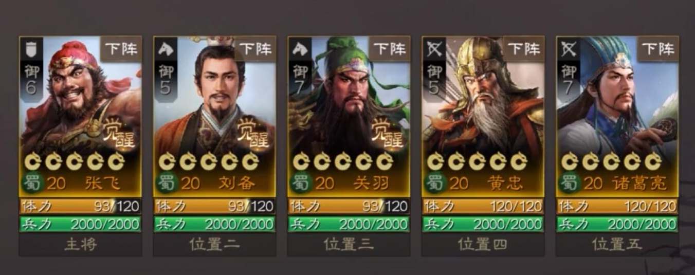Image resolution: width=695 pixels, height=275 pixels.
Task: Click the archer bow icon on 诸葛亮's card
Action: [568, 49]
